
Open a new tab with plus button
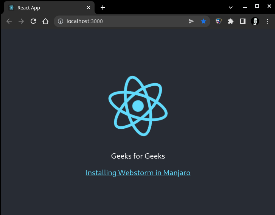tap(103, 8)
